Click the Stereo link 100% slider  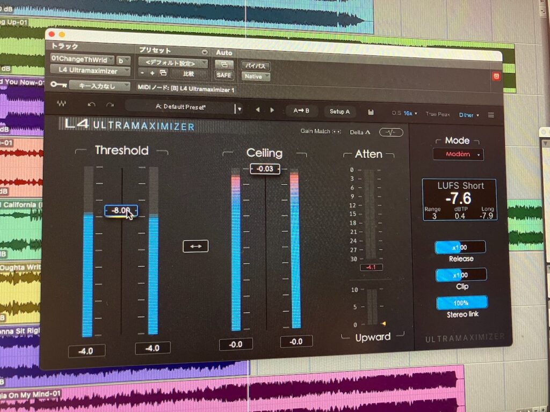[x=461, y=303]
